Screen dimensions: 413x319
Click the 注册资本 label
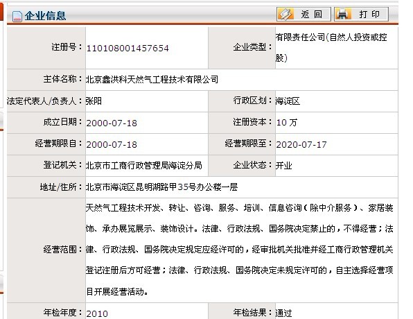pyautogui.click(x=253, y=122)
